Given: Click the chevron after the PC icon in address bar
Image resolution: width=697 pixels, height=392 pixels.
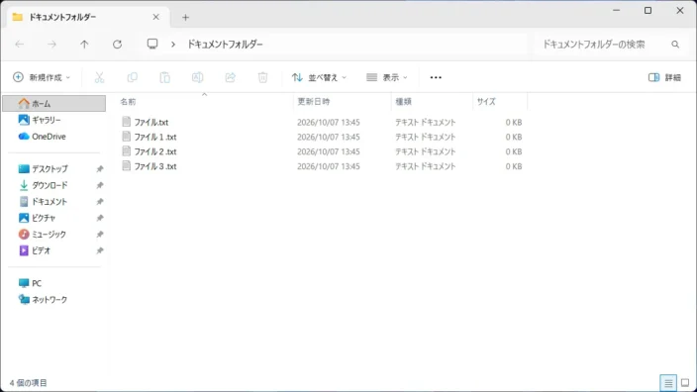Looking at the screenshot, I should tap(173, 45).
